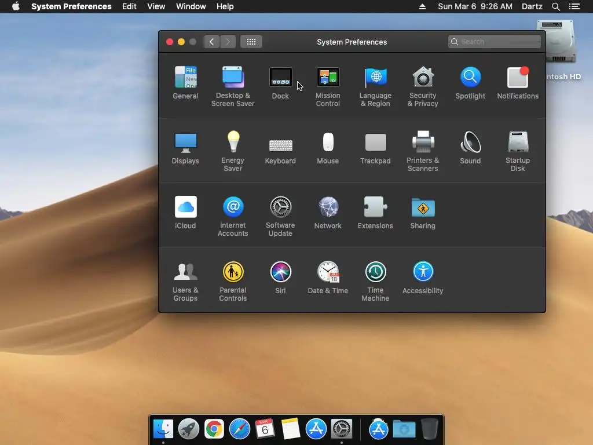Open Trackpad preferences

375,148
